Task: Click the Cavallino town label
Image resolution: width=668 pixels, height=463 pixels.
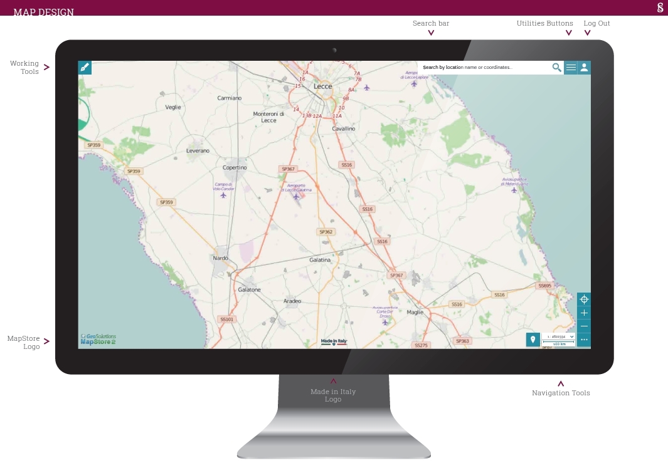Action: (343, 128)
